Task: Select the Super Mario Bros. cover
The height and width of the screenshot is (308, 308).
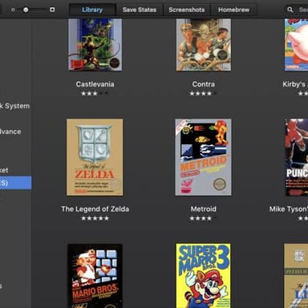Action: point(95,276)
